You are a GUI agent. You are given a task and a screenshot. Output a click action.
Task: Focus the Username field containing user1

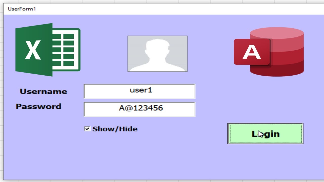(139, 91)
